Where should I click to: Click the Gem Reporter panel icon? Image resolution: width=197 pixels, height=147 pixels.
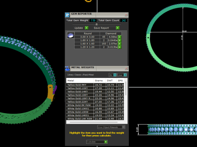[67, 15]
